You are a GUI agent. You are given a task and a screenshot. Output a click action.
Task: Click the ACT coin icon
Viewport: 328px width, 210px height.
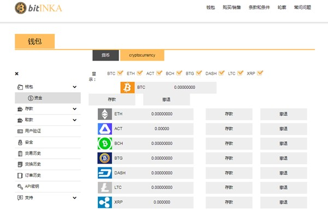tap(105, 129)
